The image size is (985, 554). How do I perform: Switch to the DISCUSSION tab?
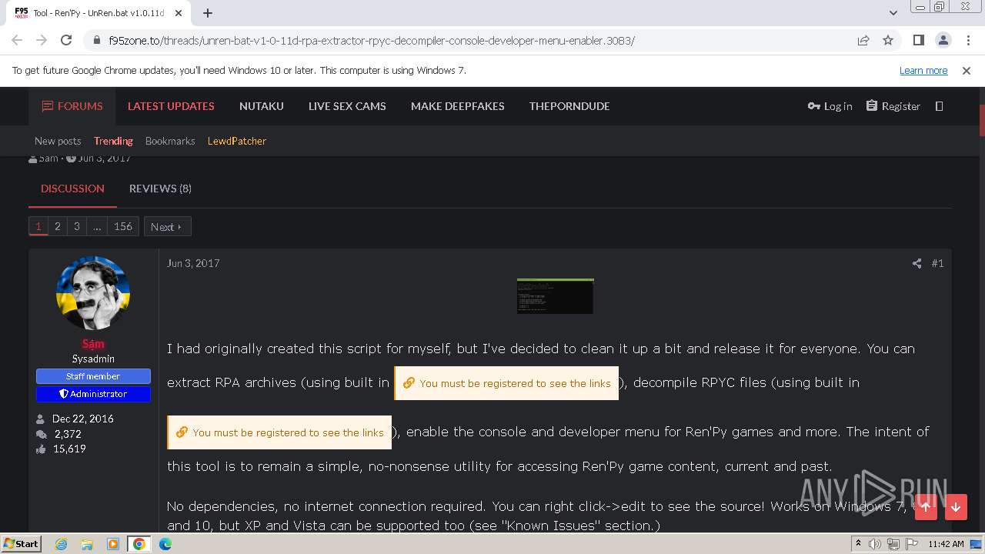[x=72, y=189]
